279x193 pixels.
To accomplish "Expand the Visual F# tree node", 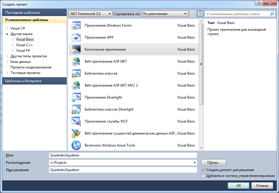I will point(13,51).
